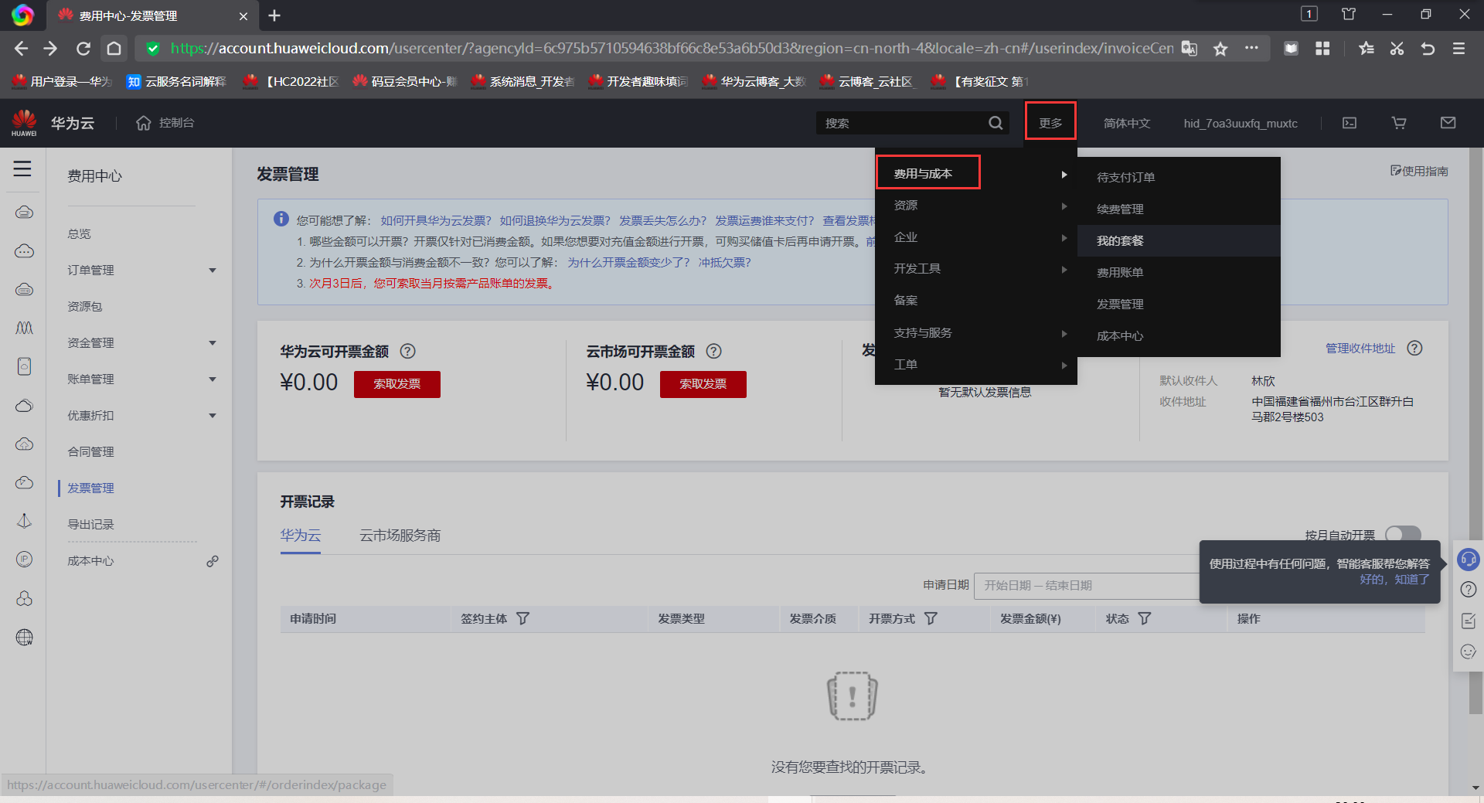Image resolution: width=1484 pixels, height=803 pixels.
Task: Click the browser scissors screenshot icon
Action: coord(1397,49)
